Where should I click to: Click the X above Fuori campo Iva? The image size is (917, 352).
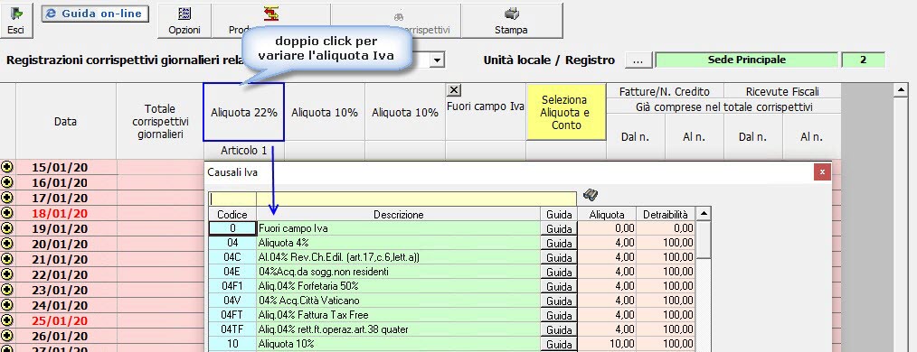click(454, 90)
